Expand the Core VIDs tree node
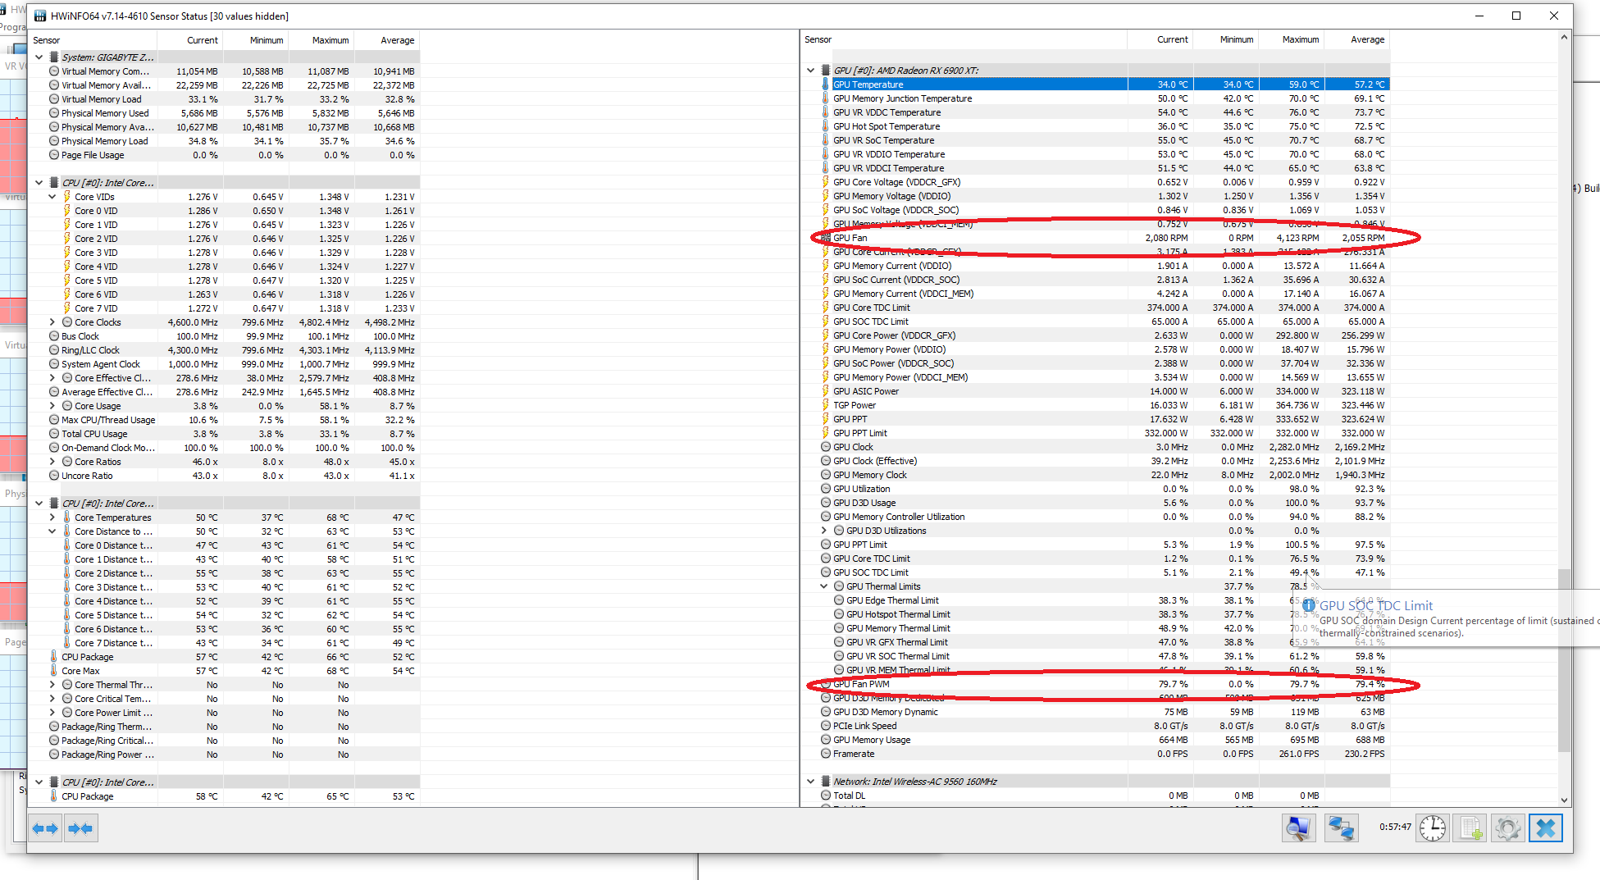Image resolution: width=1600 pixels, height=880 pixels. click(52, 197)
